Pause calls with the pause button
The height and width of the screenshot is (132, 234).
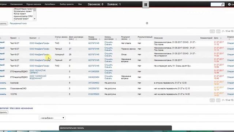point(146,5)
